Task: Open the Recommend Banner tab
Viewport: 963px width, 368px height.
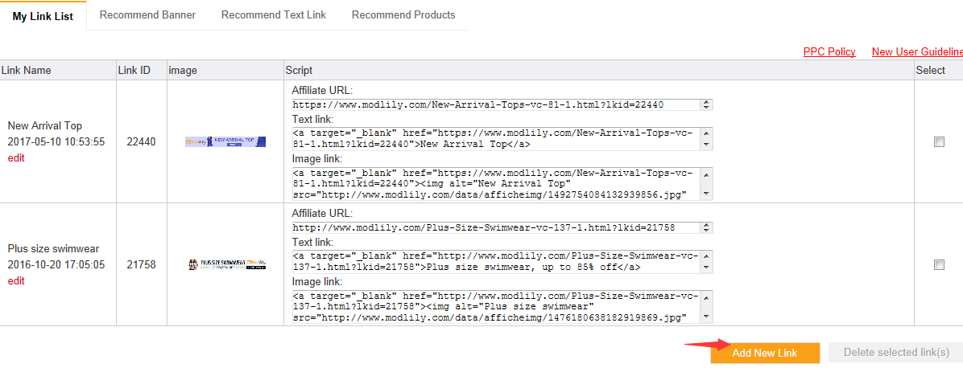Action: pos(147,15)
